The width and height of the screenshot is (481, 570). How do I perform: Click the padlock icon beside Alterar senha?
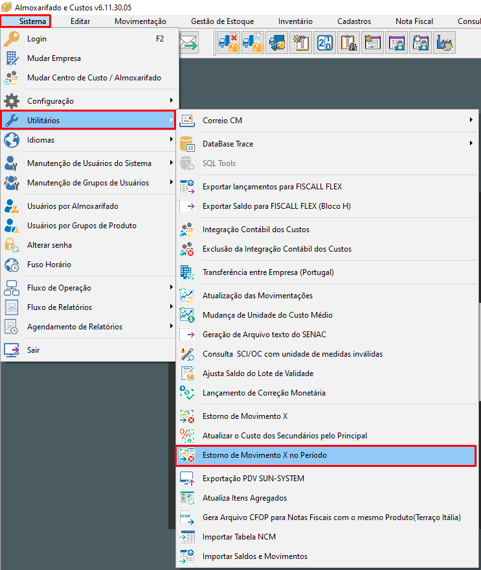[x=12, y=245]
